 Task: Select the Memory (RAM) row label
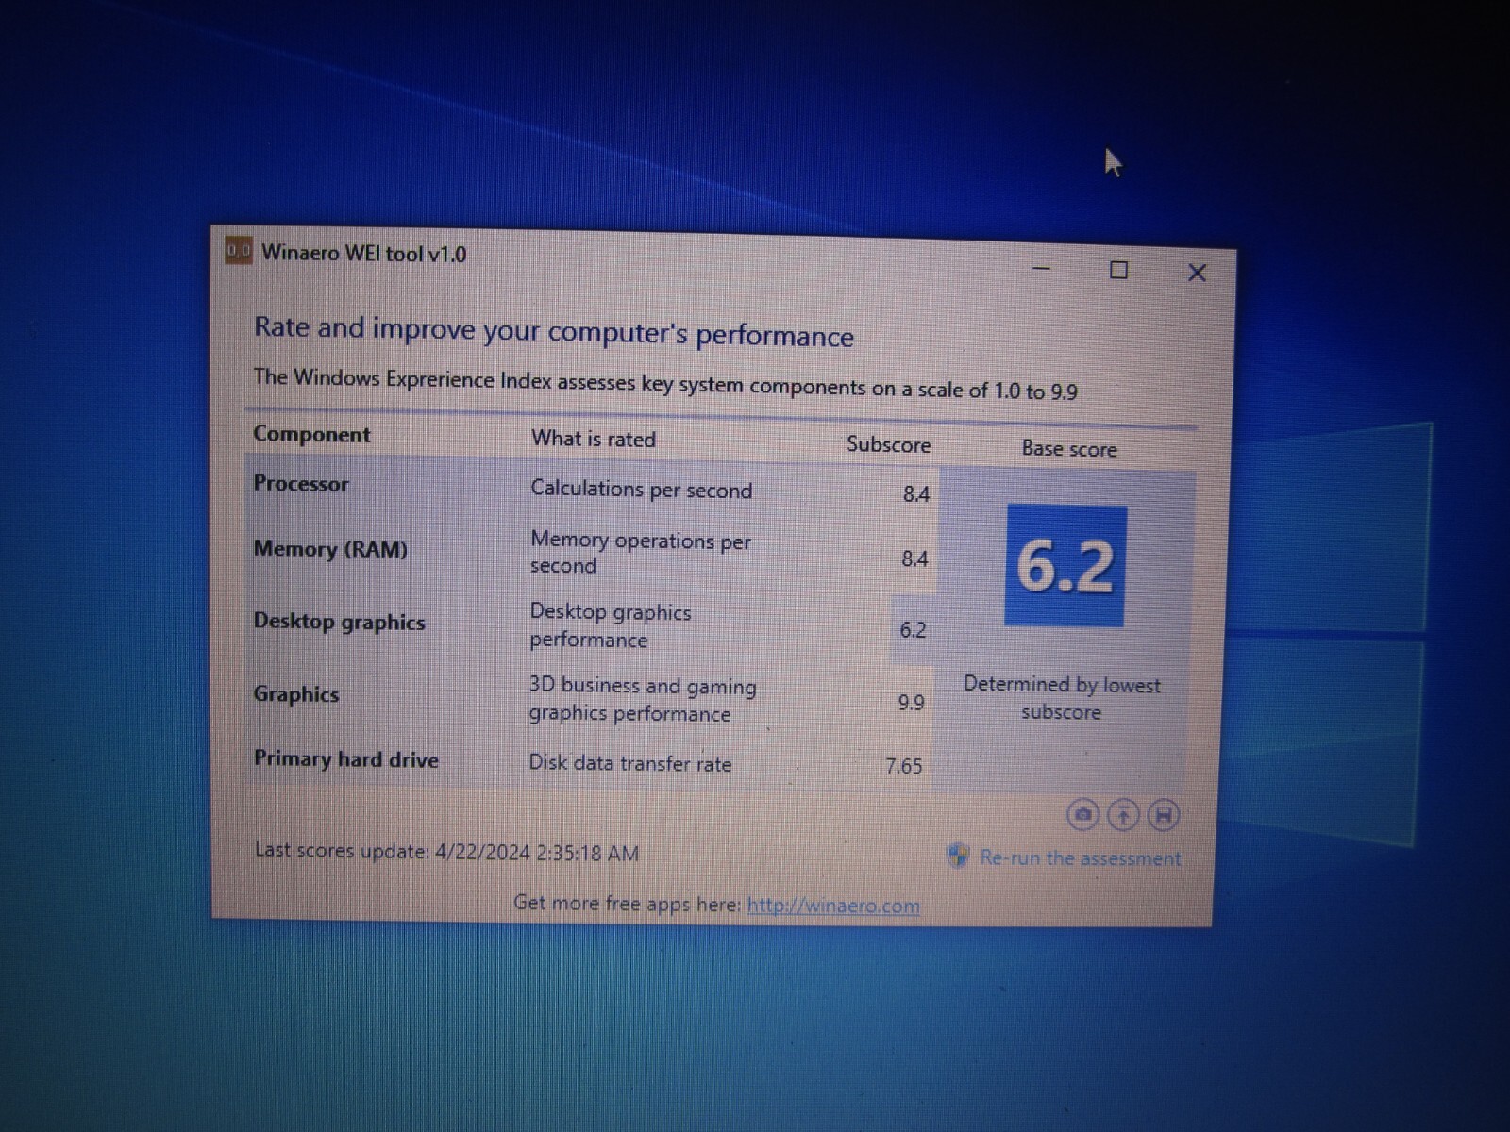tap(330, 549)
